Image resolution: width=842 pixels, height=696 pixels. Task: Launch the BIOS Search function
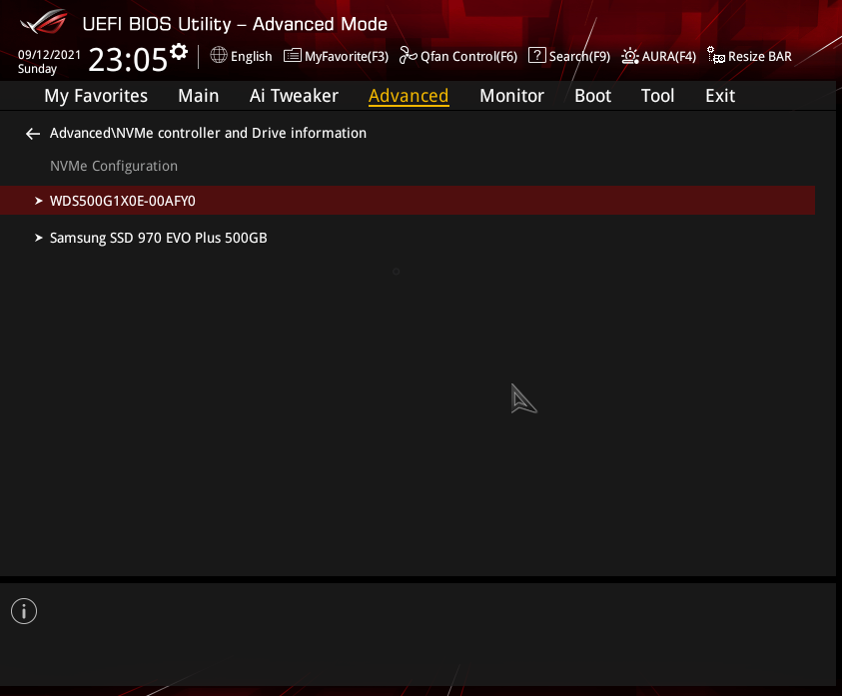(568, 56)
